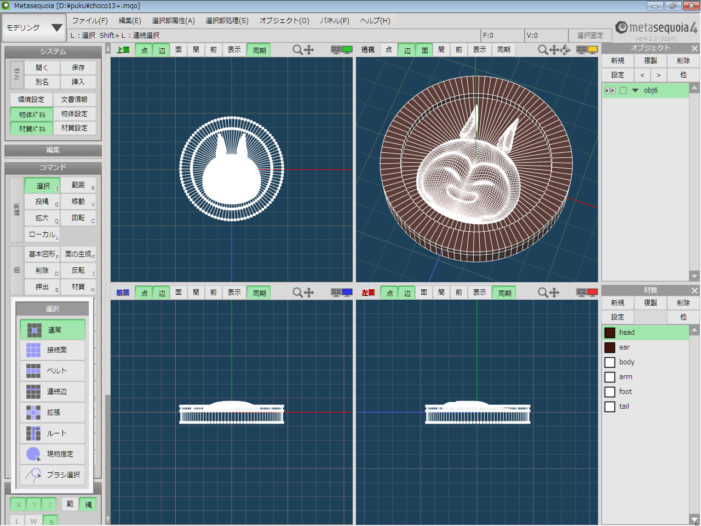Viewport: 701px width, 526px height.
Task: Choose the 現物指定 selection mode
Action: (53, 454)
